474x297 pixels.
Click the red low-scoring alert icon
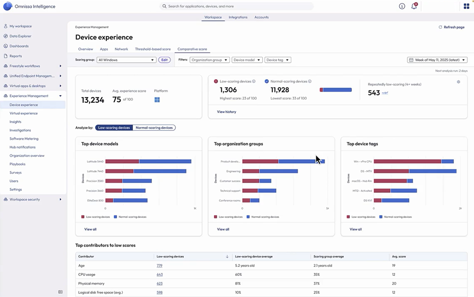pyautogui.click(x=216, y=81)
